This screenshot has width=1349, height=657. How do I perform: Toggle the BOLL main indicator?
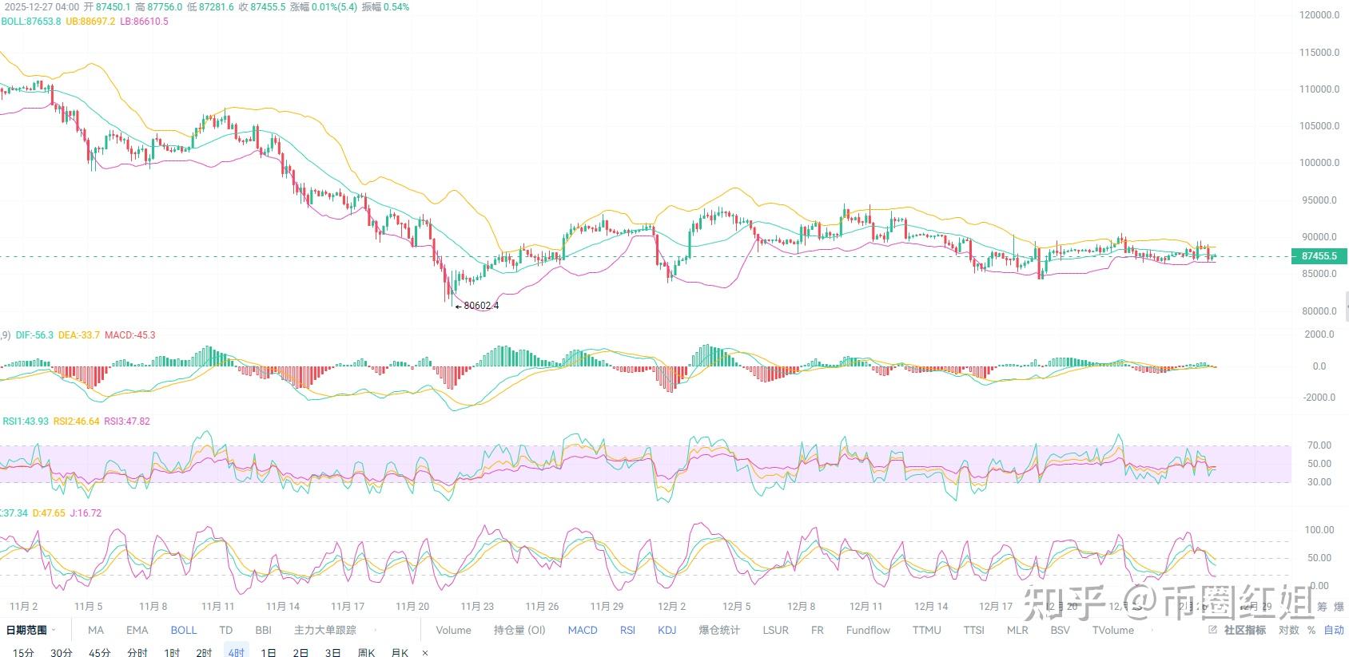pos(184,630)
